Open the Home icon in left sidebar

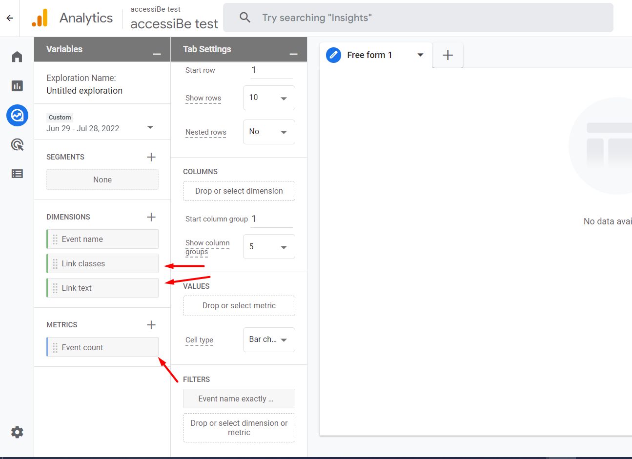click(17, 57)
